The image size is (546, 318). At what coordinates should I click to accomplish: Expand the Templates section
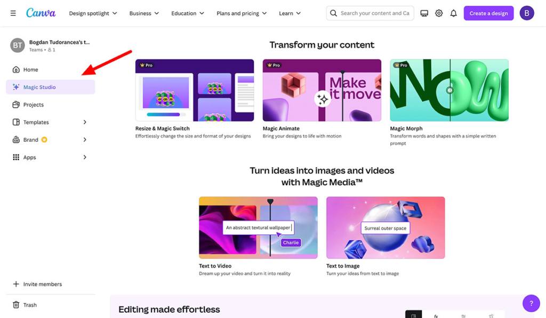point(36,122)
